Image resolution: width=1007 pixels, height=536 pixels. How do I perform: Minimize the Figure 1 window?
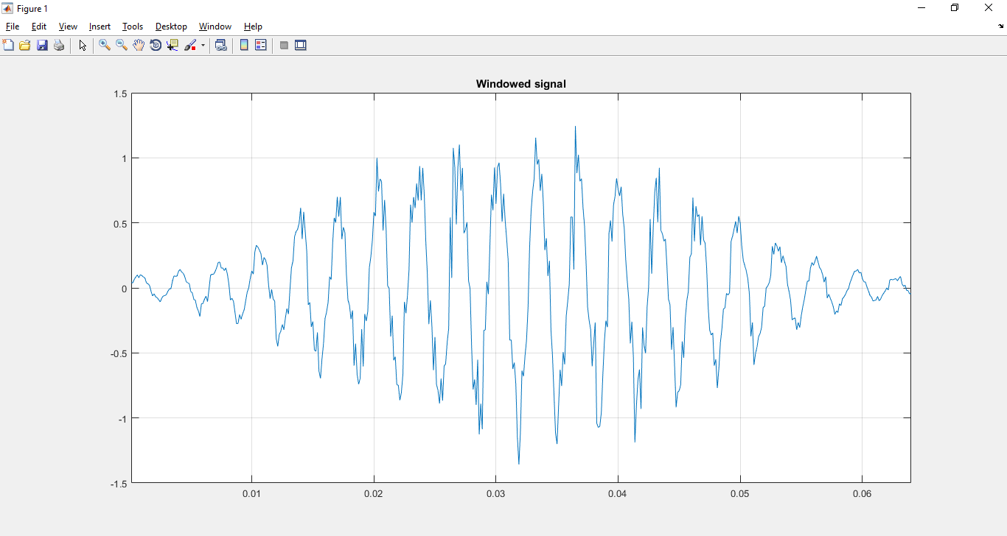pos(921,8)
